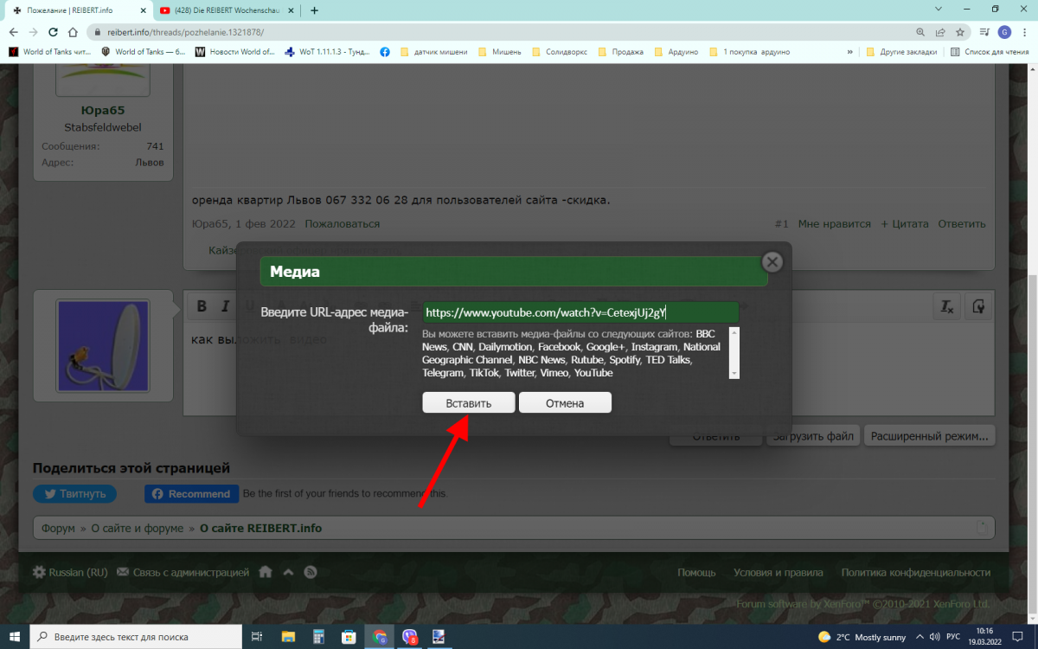The image size is (1038, 649).
Task: Open the Помощь footer link
Action: tap(696, 572)
